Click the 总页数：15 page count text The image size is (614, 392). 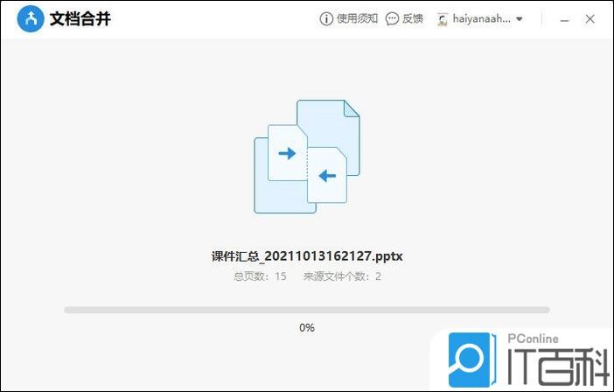(x=260, y=276)
